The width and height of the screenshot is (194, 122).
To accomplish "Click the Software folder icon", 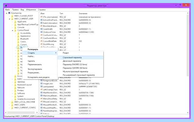I will (15, 94).
